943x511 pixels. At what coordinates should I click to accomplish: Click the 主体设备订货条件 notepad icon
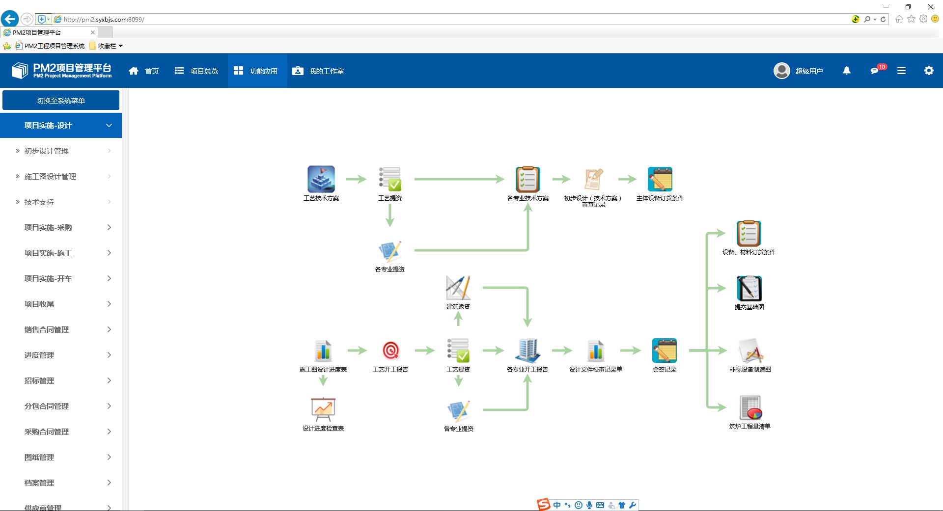click(660, 179)
